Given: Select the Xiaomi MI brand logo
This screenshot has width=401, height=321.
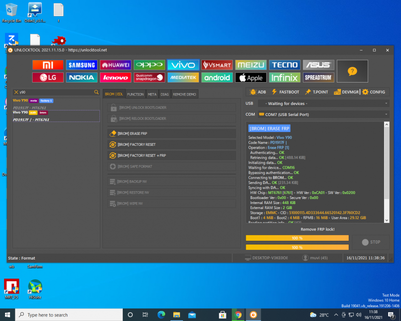Looking at the screenshot, I should pos(48,65).
